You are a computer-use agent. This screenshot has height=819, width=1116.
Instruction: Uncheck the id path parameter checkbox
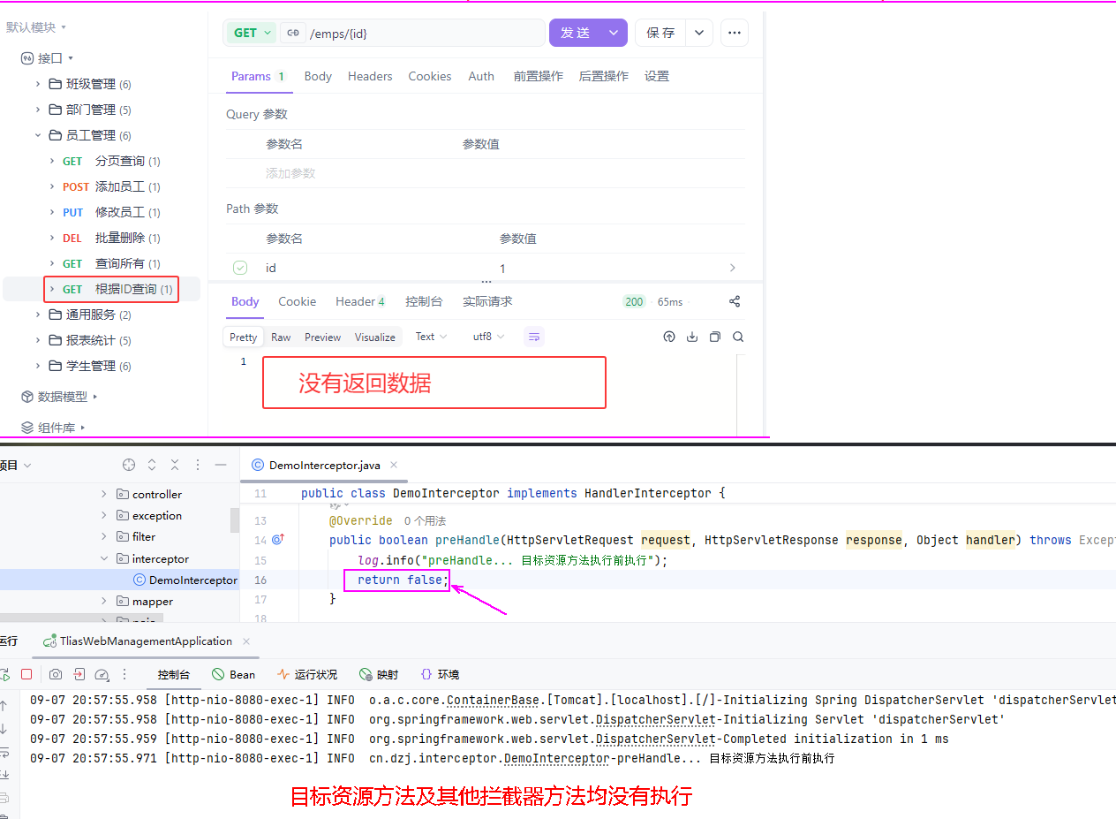240,268
